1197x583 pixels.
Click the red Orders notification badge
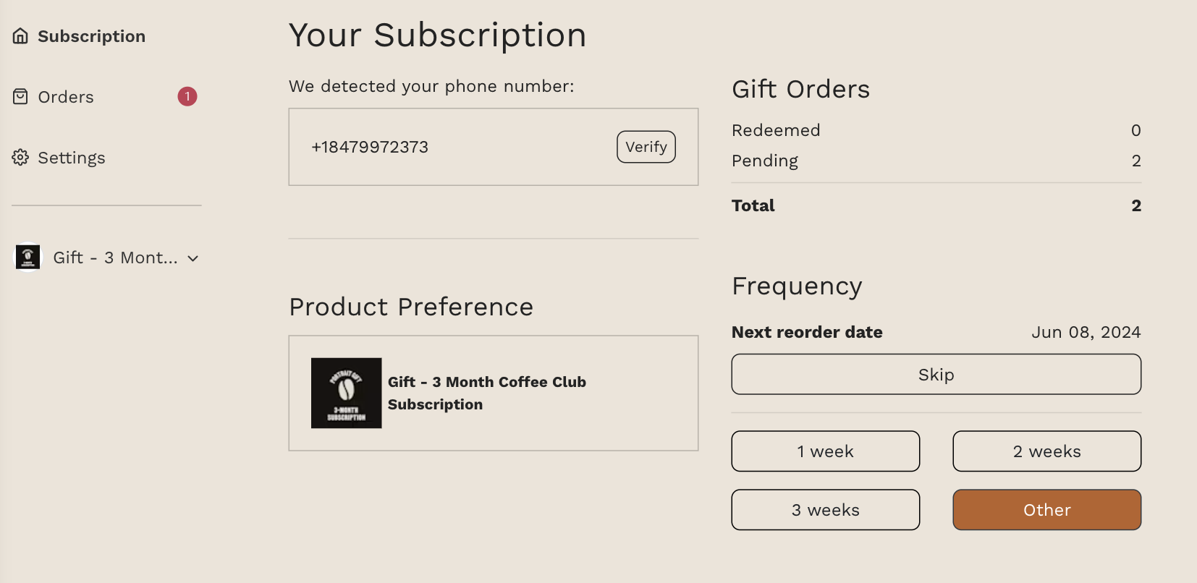pos(187,96)
